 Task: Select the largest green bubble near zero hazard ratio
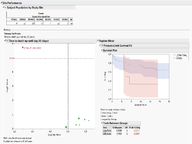coord(66,127)
